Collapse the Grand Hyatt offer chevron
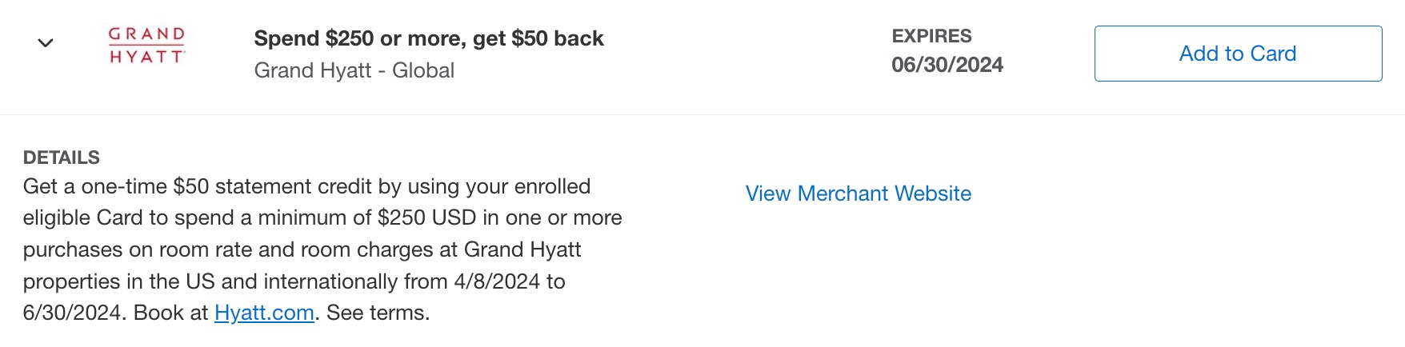 [x=46, y=43]
